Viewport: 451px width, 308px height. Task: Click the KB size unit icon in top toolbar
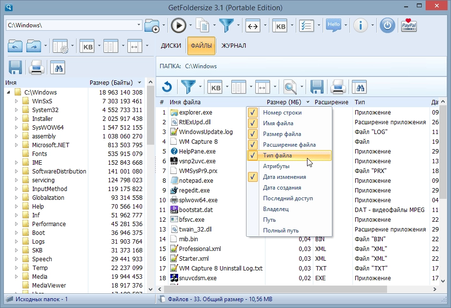pyautogui.click(x=280, y=26)
